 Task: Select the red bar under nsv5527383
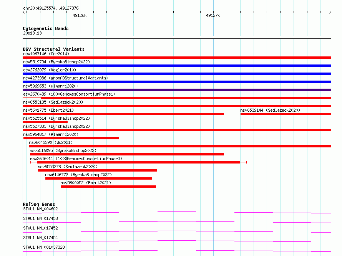[177, 130]
